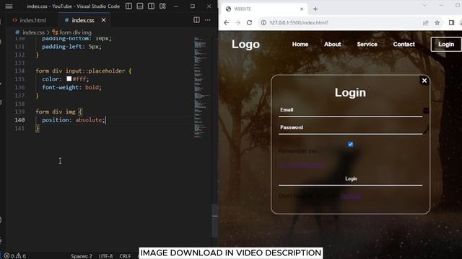Split the editor to the right
The image size is (462, 259).
pyautogui.click(x=196, y=20)
